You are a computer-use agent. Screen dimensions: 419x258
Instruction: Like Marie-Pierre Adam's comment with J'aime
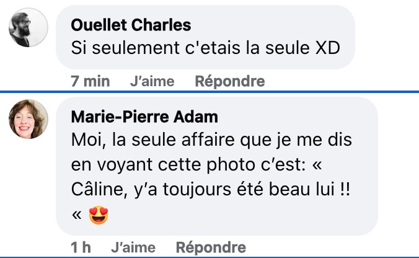133,247
